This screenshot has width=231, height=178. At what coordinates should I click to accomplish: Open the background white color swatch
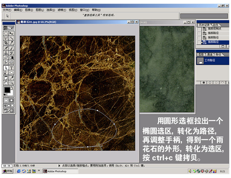tap(11, 94)
